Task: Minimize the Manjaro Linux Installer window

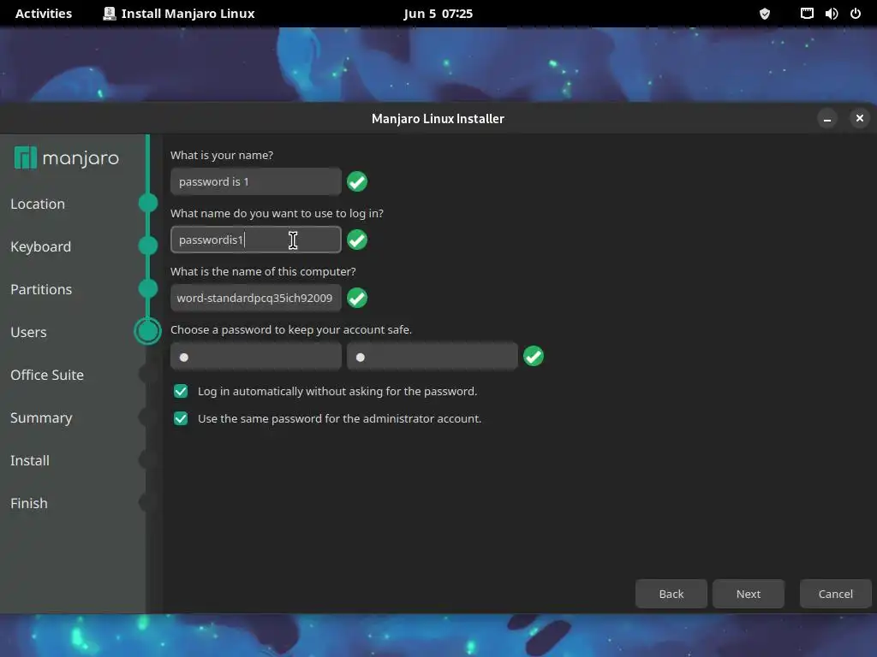Action: [827, 118]
